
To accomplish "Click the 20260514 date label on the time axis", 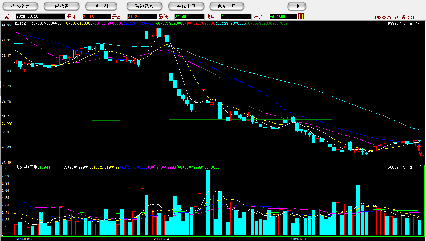I will pyautogui.click(x=161, y=239).
